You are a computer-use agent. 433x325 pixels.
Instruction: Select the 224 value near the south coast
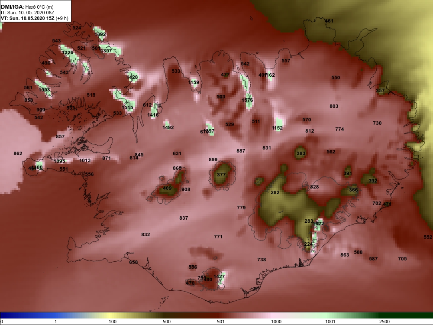click(x=308, y=244)
